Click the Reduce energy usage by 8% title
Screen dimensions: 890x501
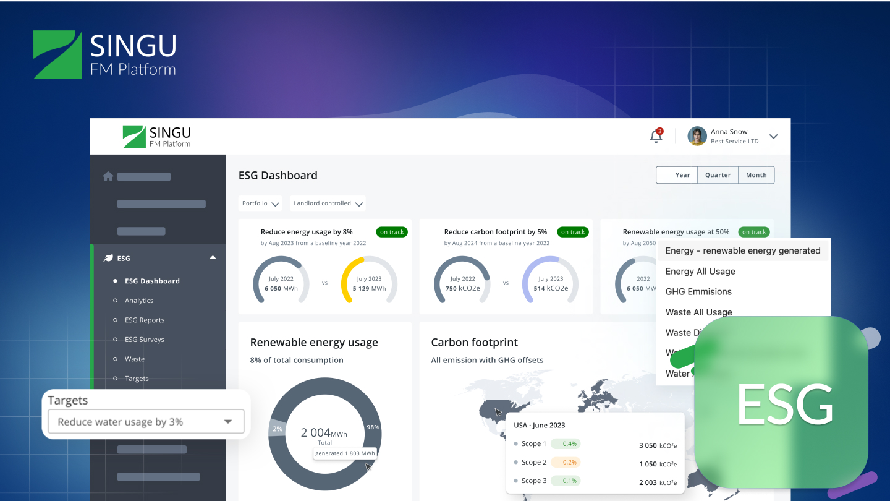click(x=307, y=232)
